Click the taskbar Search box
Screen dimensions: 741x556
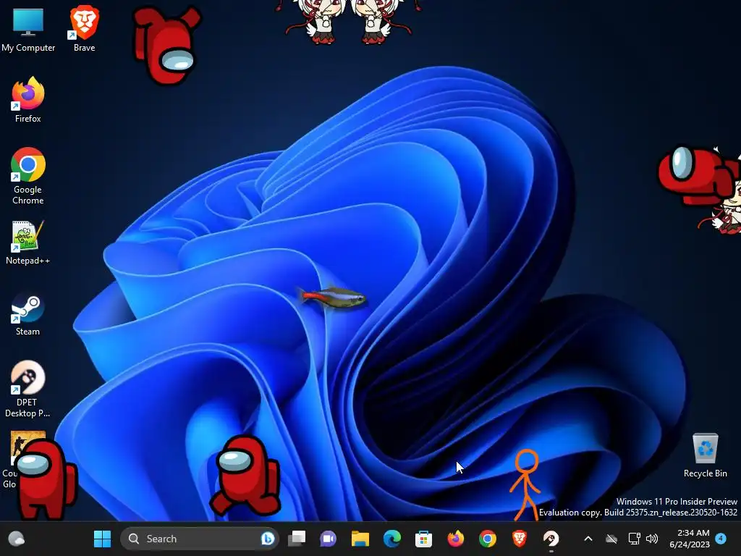tap(200, 539)
